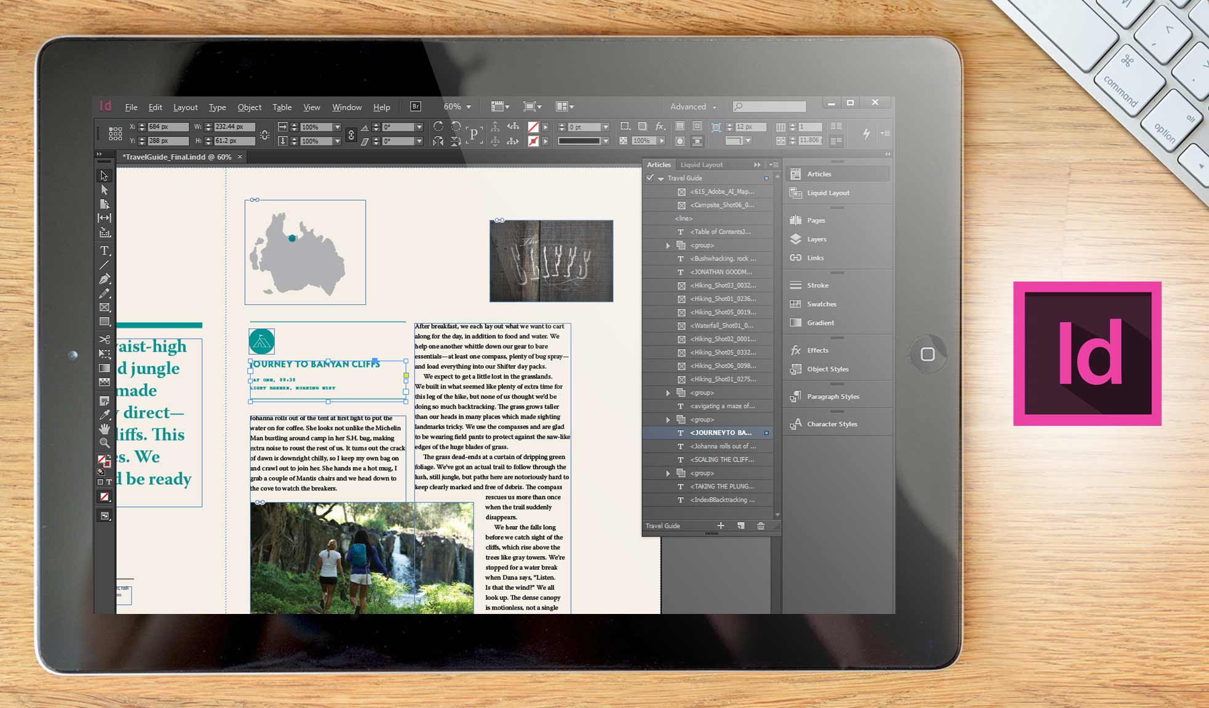Open the Pages panel
This screenshot has width=1209, height=708.
coord(815,220)
